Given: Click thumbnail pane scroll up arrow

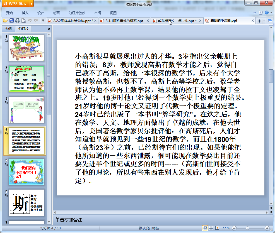Looking at the screenshot, I should pos(49,35).
